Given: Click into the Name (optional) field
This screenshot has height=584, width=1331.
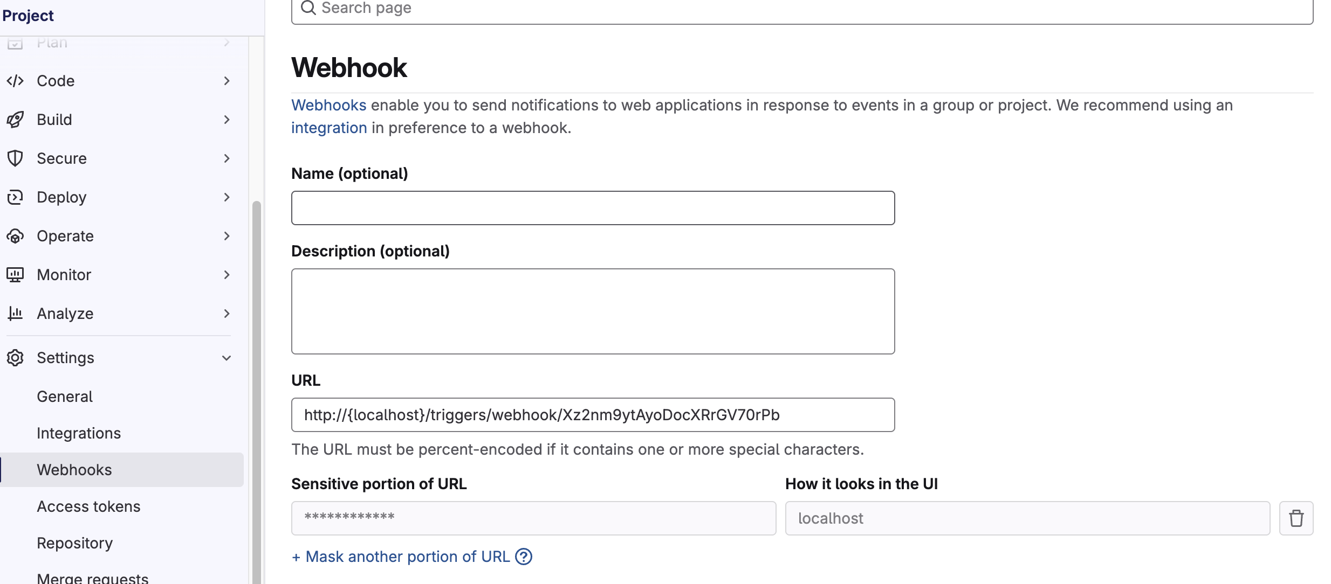Looking at the screenshot, I should click(x=592, y=208).
